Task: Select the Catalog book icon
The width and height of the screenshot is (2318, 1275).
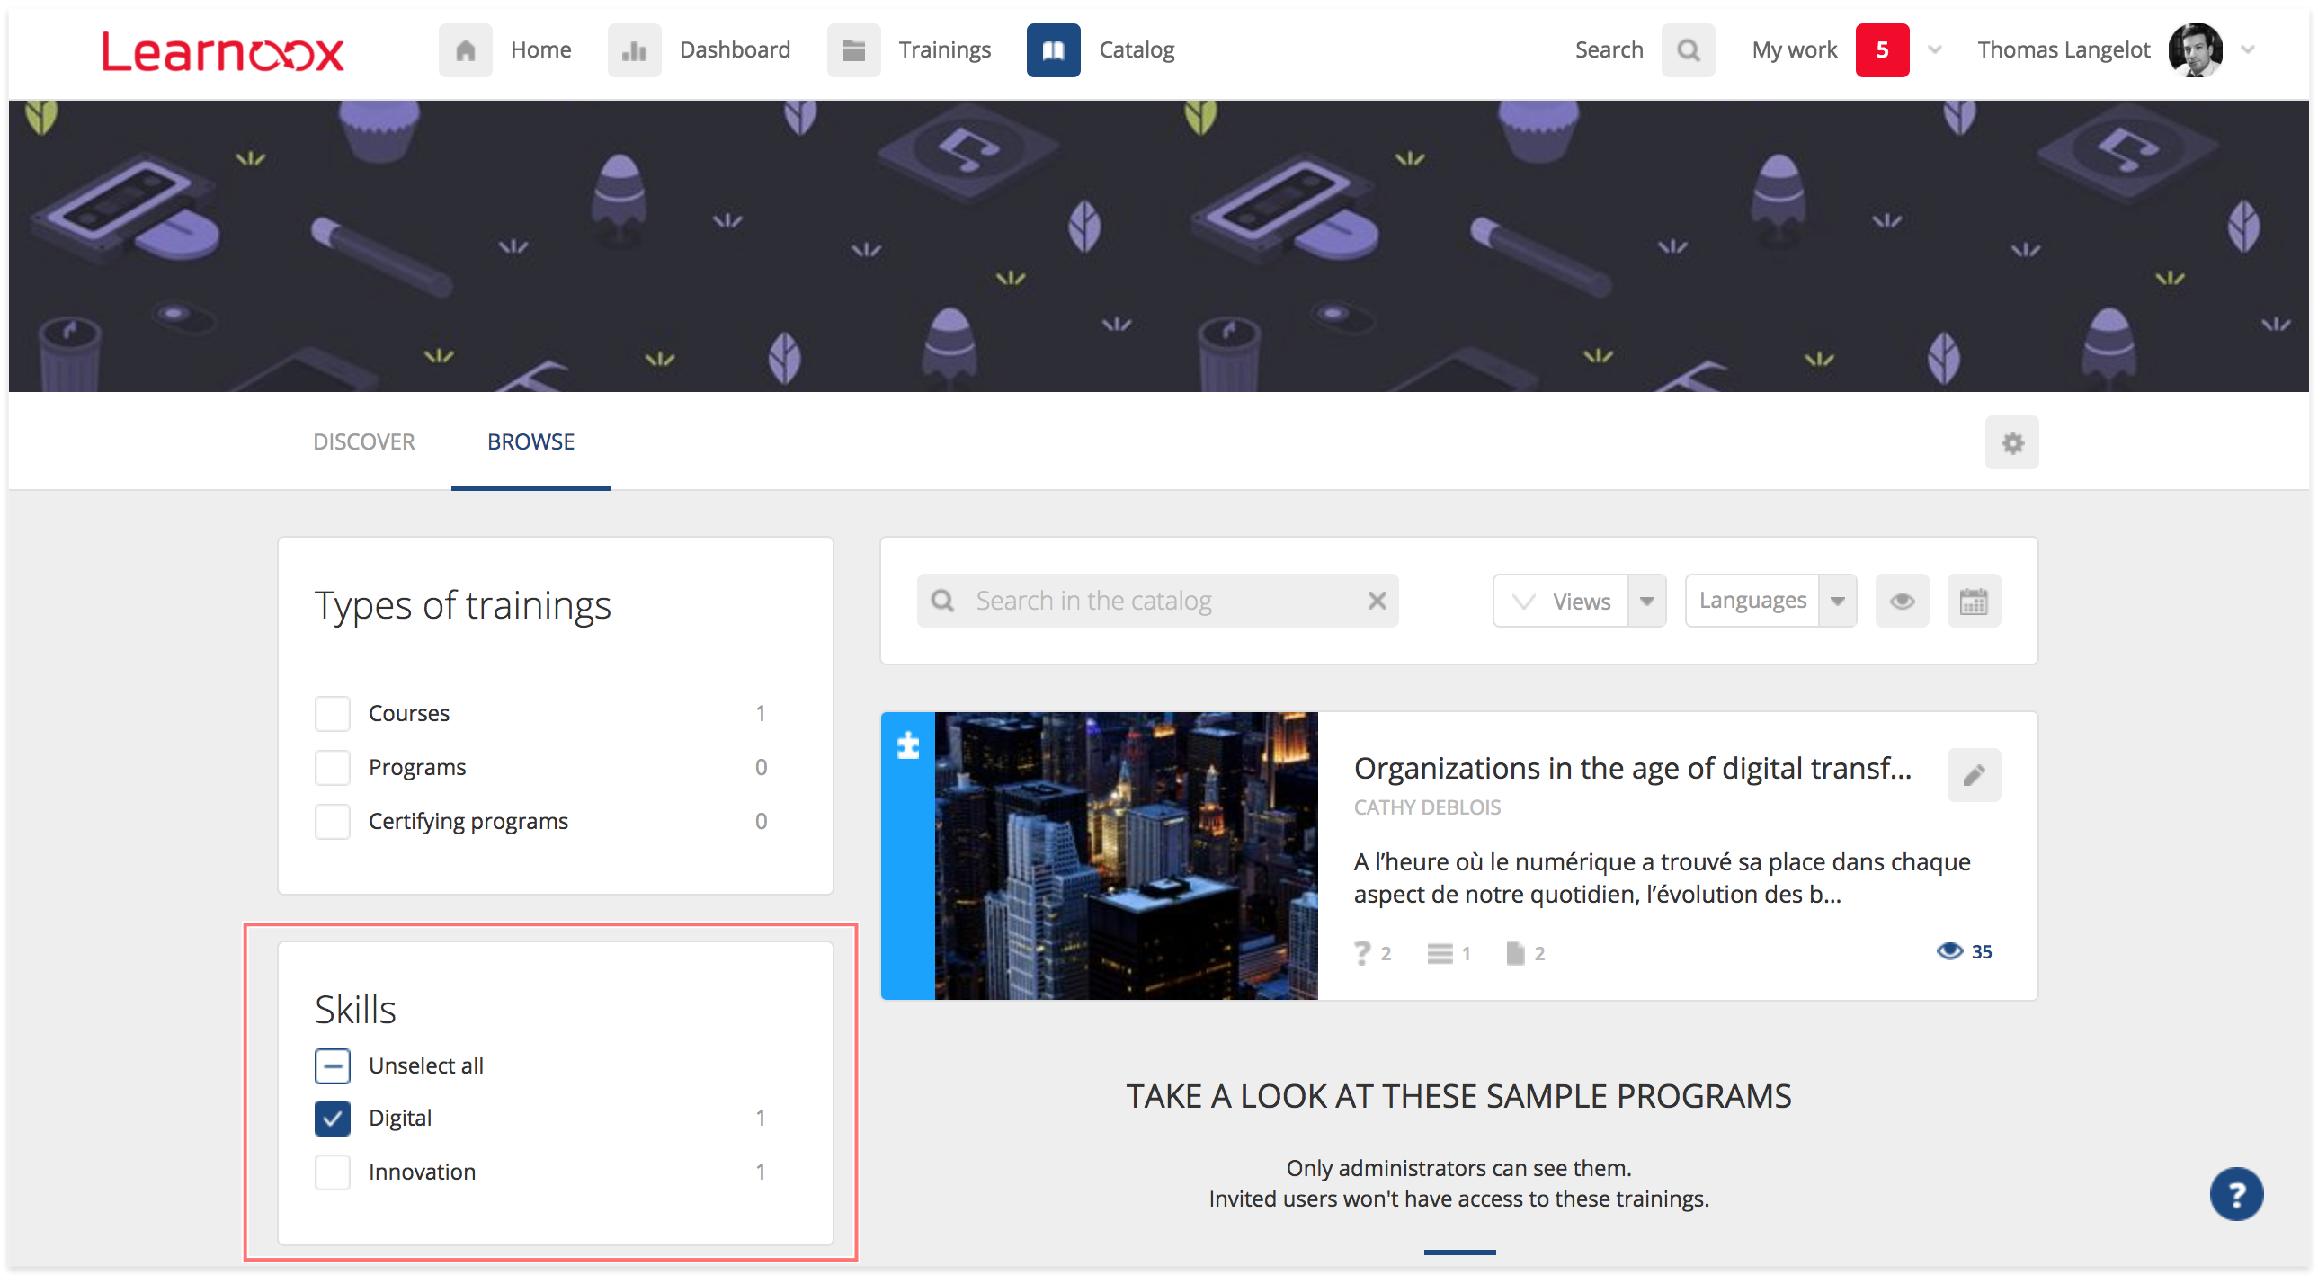Action: tap(1053, 50)
